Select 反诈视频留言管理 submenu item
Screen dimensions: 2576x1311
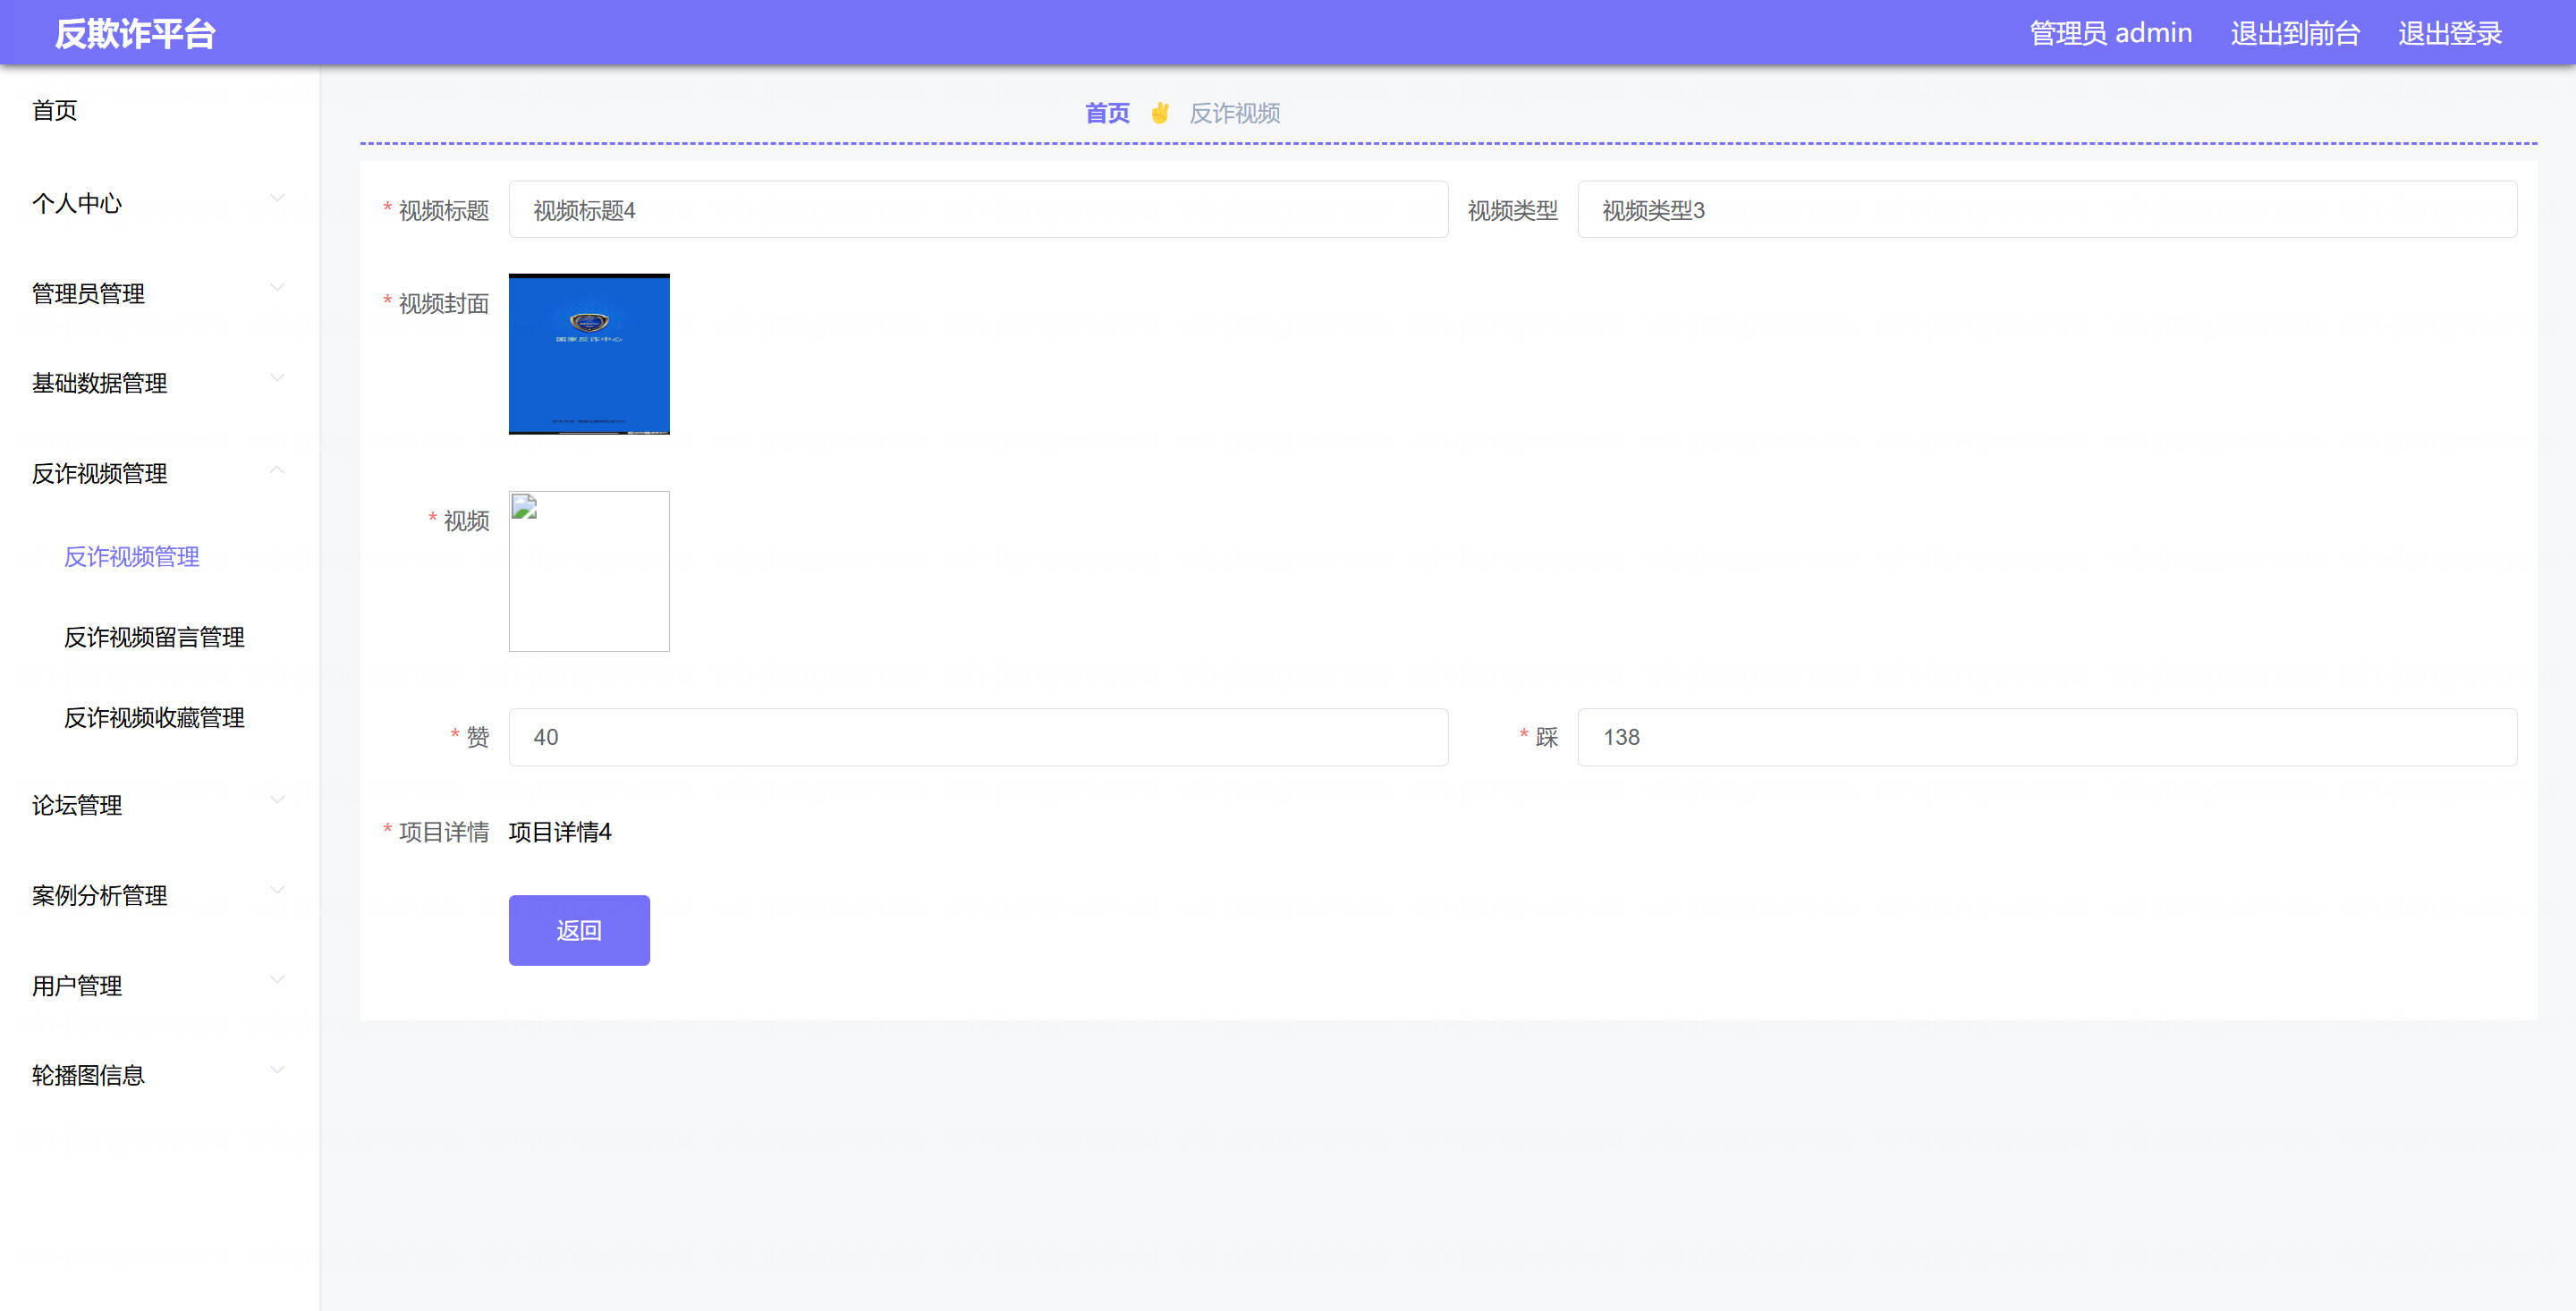pyautogui.click(x=154, y=637)
